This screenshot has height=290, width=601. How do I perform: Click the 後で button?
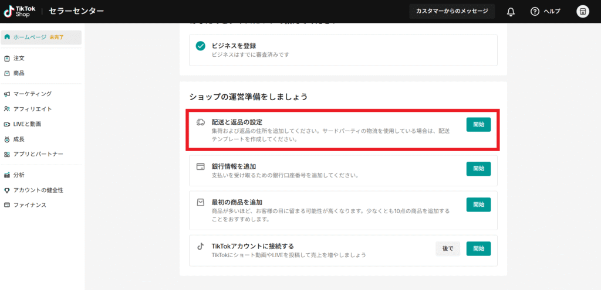pyautogui.click(x=448, y=248)
